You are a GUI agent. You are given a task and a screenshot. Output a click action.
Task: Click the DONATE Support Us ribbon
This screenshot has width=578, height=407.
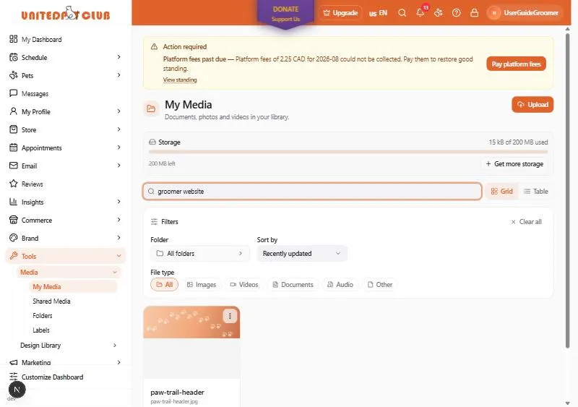(x=285, y=14)
